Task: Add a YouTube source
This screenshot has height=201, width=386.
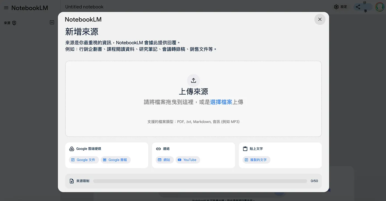Action: 188,160
